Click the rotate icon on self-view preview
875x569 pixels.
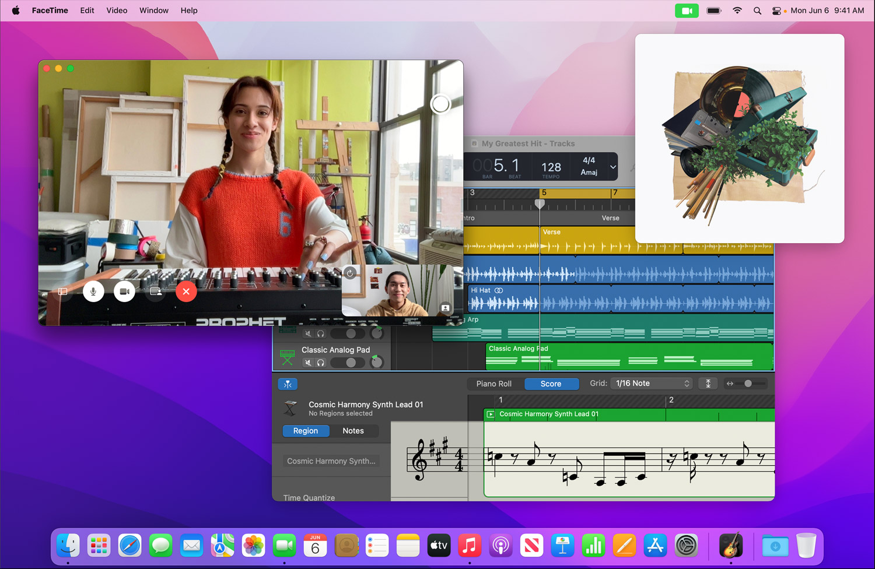click(x=350, y=273)
